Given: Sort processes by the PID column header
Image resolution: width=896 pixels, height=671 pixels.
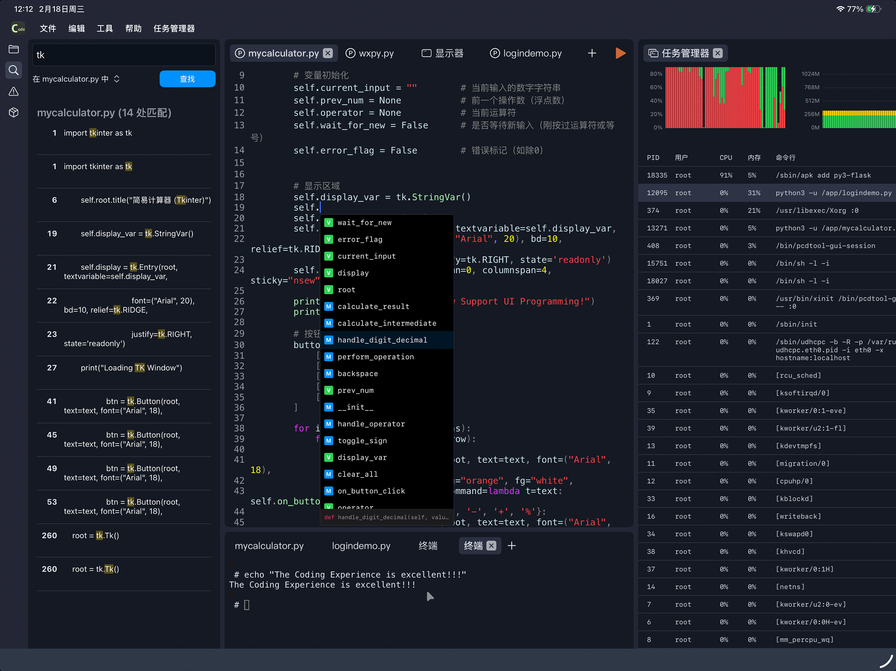Looking at the screenshot, I should 653,158.
